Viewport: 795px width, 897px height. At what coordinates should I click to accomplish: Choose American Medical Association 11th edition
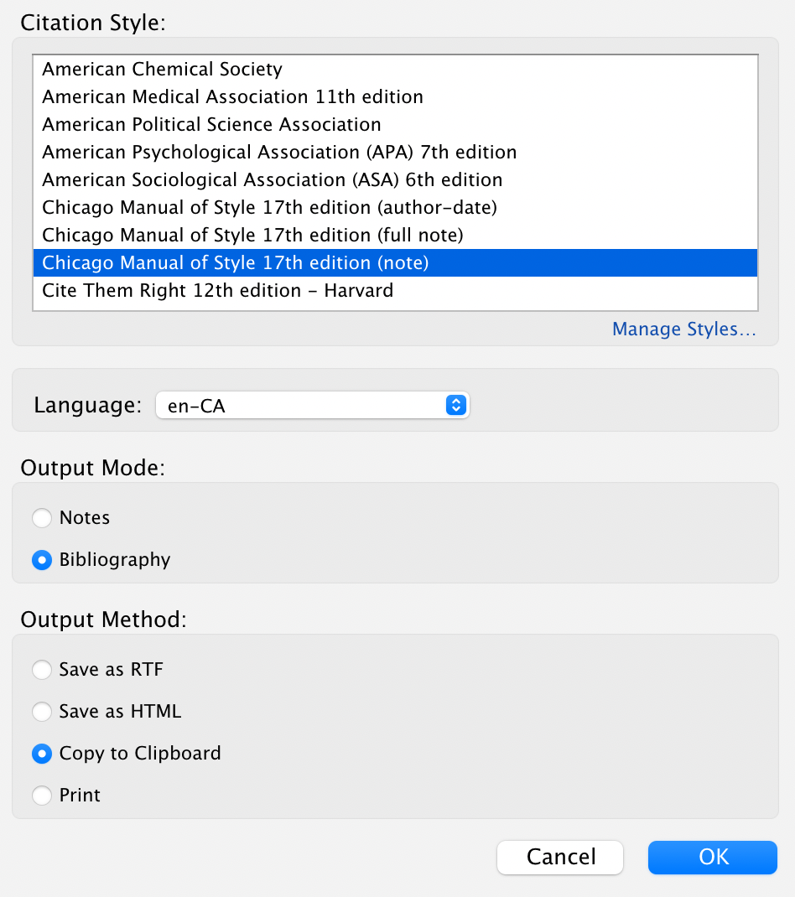pos(396,96)
